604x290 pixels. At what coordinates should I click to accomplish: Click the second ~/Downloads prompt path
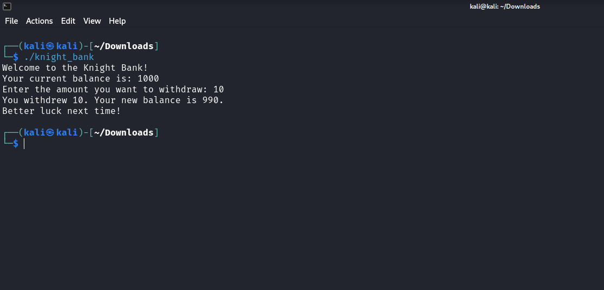tap(123, 132)
